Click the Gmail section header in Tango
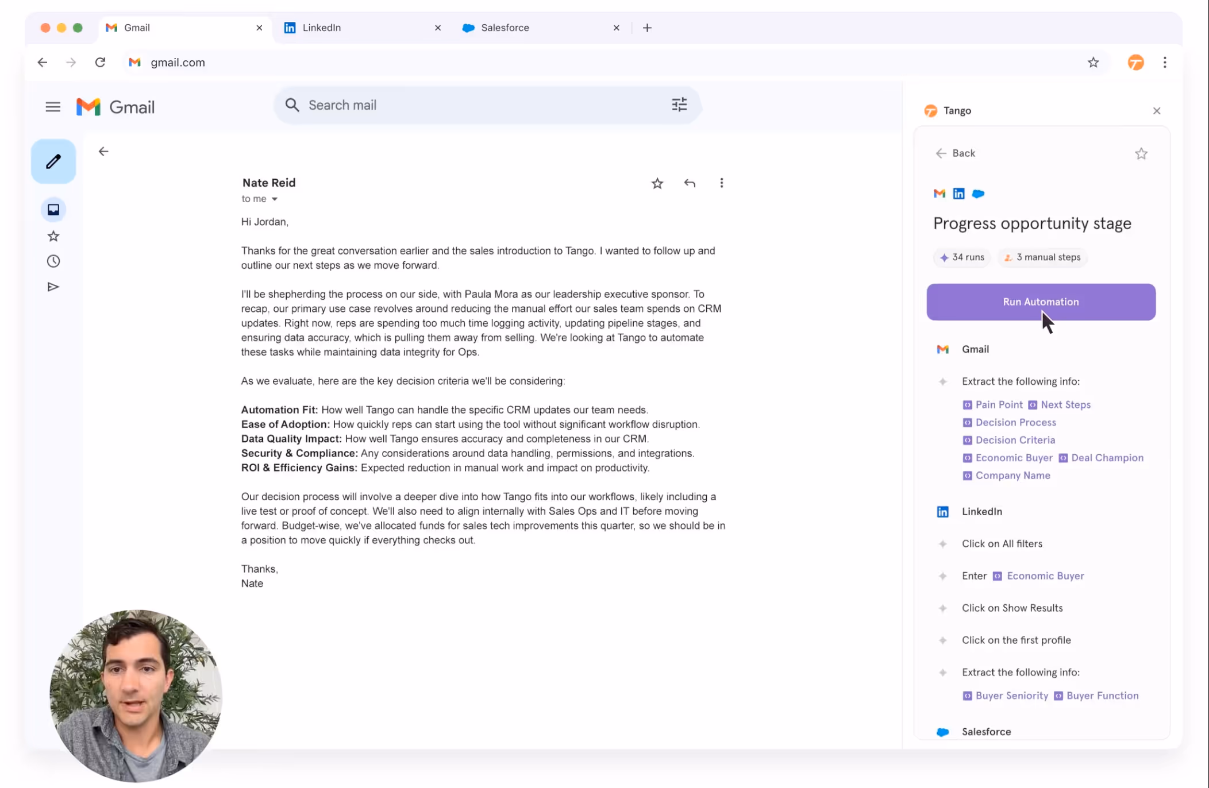 [975, 349]
